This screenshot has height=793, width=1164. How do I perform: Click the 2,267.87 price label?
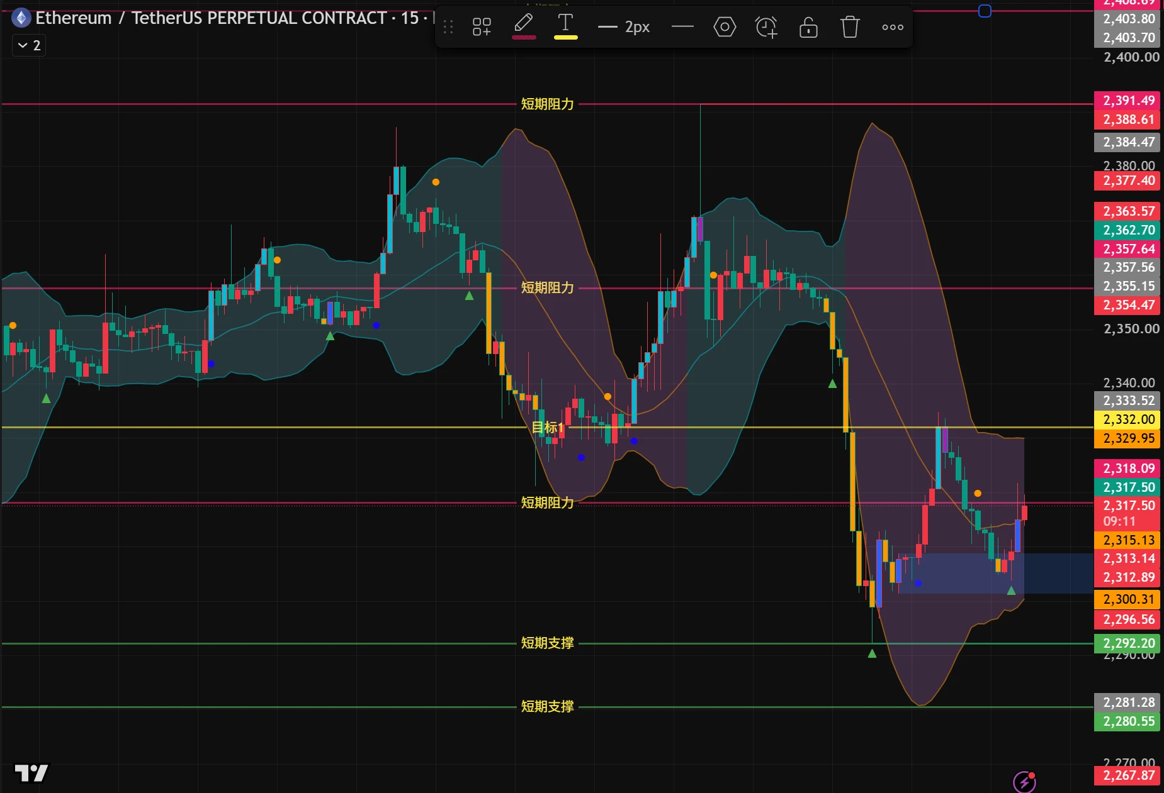(x=1128, y=775)
